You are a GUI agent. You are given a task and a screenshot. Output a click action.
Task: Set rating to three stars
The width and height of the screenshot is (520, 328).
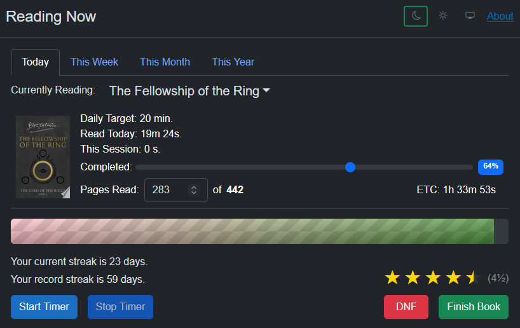(433, 278)
